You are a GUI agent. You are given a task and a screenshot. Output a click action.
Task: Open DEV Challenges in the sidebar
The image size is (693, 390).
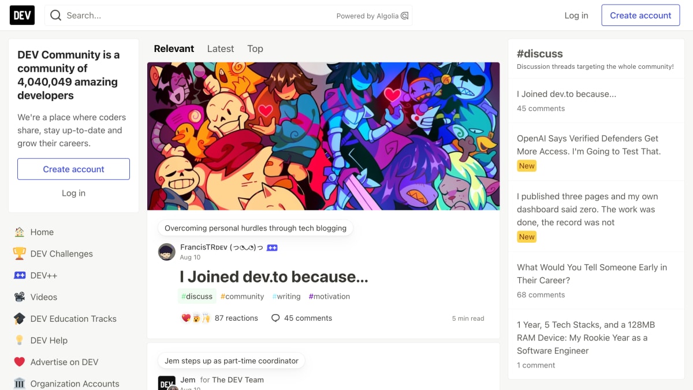click(x=73, y=254)
